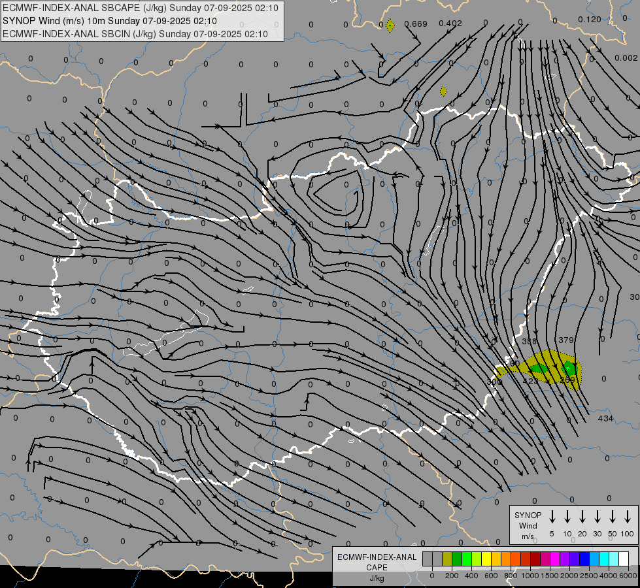Select the bright magenta CAPE legend swatch

(555, 559)
